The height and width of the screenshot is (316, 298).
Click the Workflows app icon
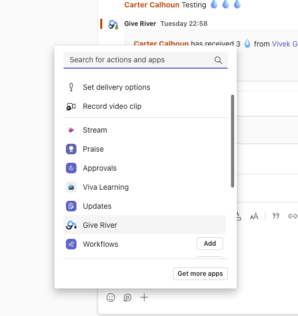point(71,244)
